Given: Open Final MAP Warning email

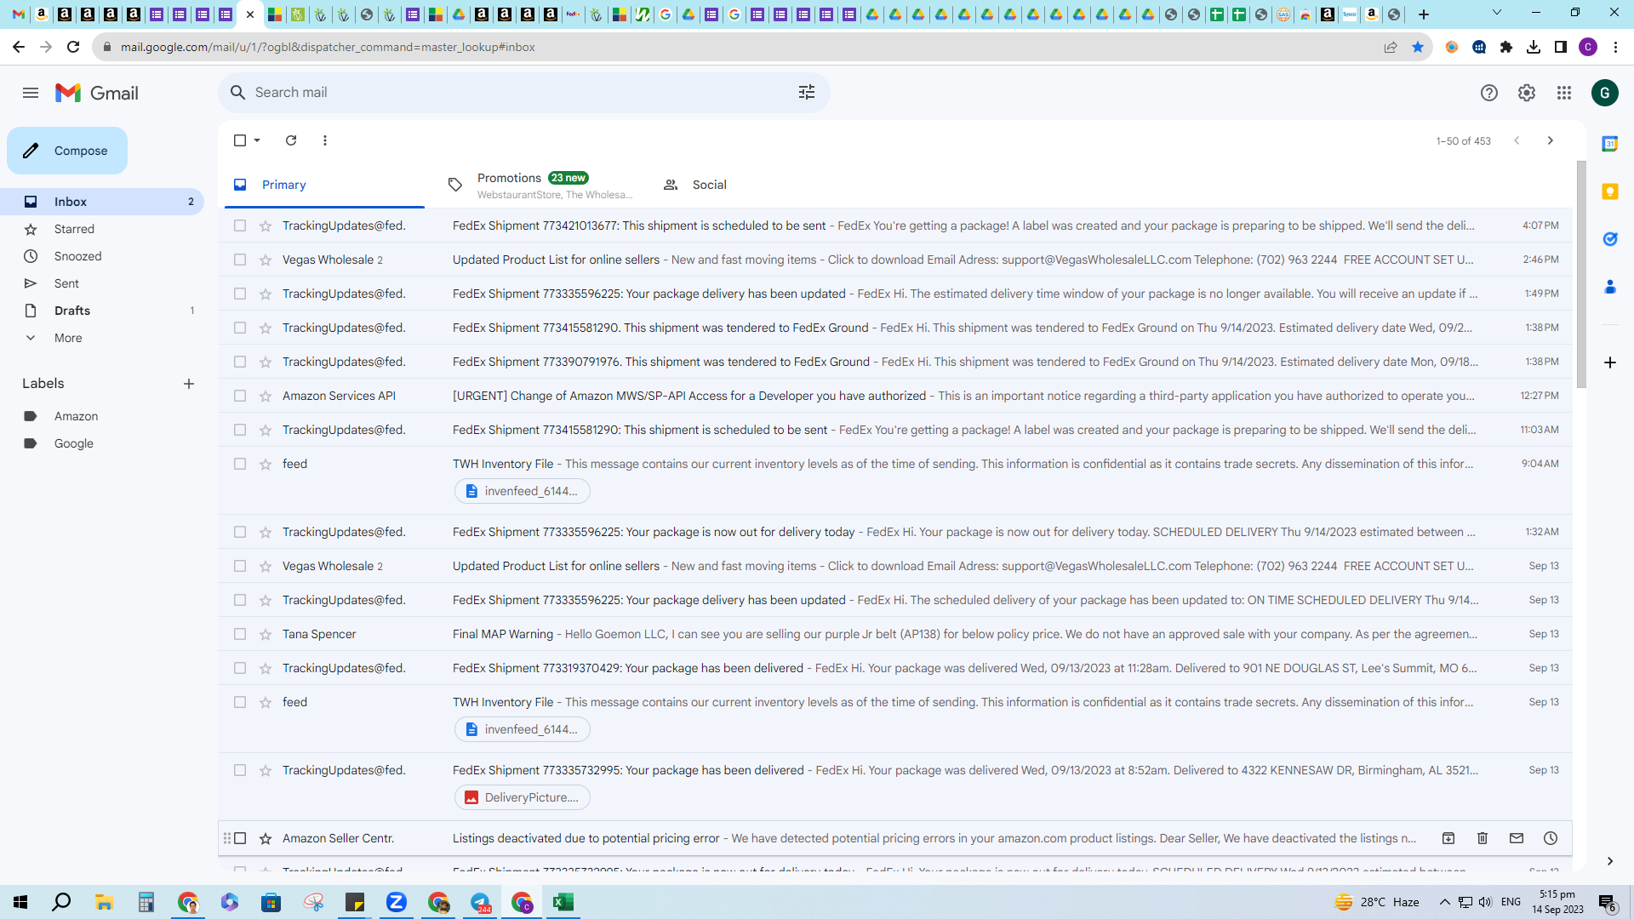Looking at the screenshot, I should point(895,634).
